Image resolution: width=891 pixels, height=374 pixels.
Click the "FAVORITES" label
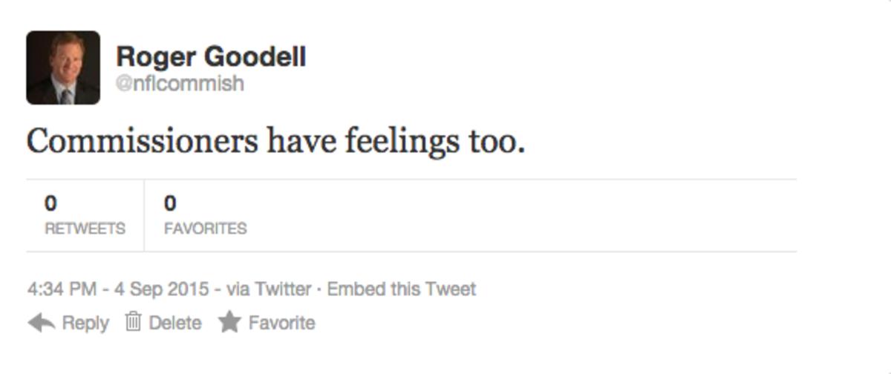coord(205,229)
